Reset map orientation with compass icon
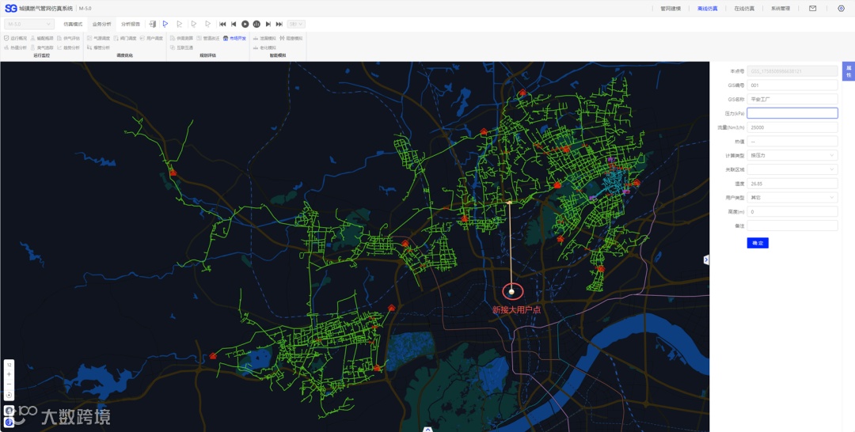855x432 pixels. click(x=9, y=394)
